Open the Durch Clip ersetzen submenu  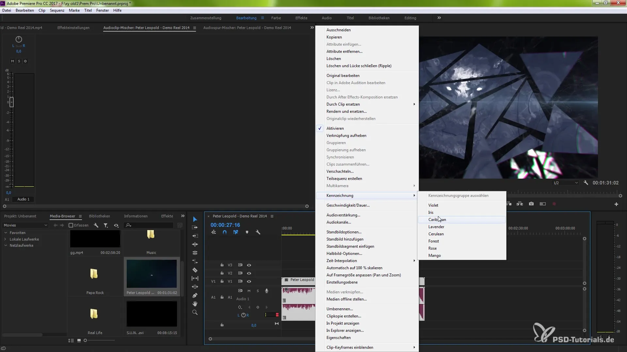[x=367, y=104]
